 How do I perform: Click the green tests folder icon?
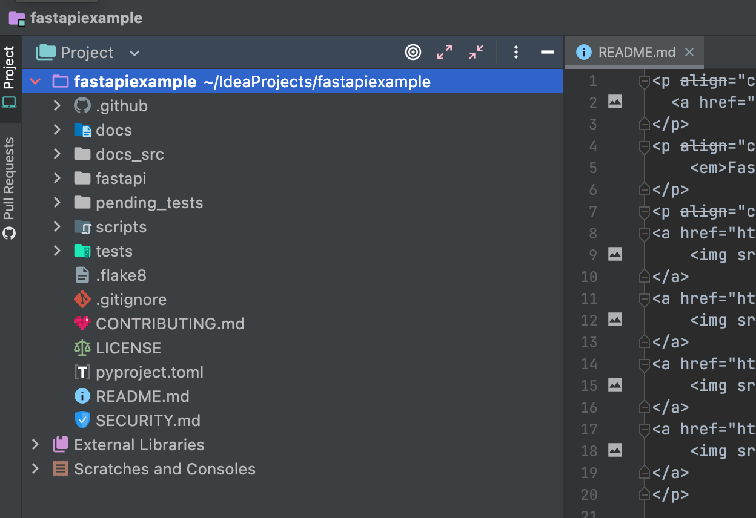(82, 251)
